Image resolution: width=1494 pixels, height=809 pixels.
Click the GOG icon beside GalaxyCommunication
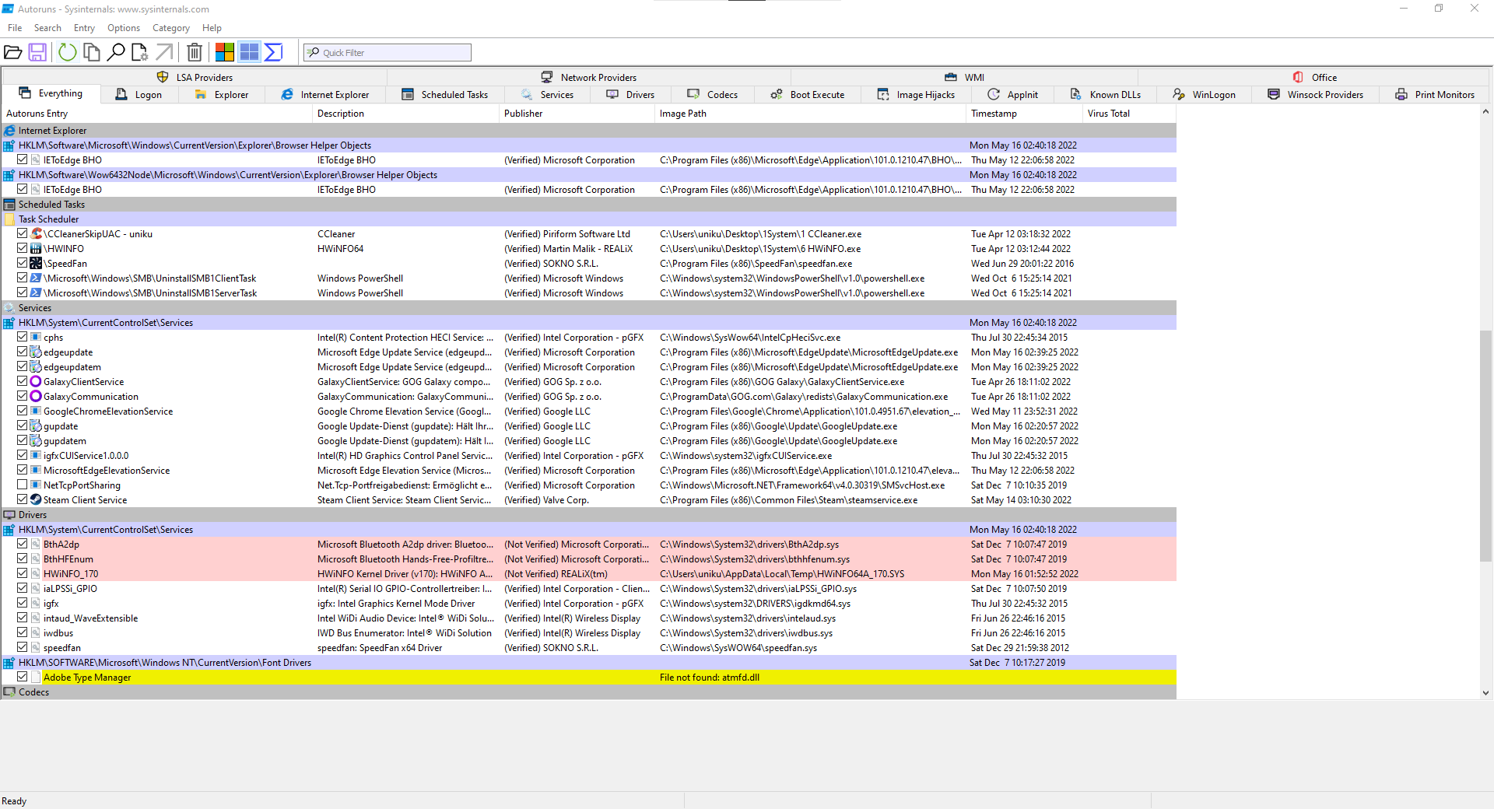point(36,396)
